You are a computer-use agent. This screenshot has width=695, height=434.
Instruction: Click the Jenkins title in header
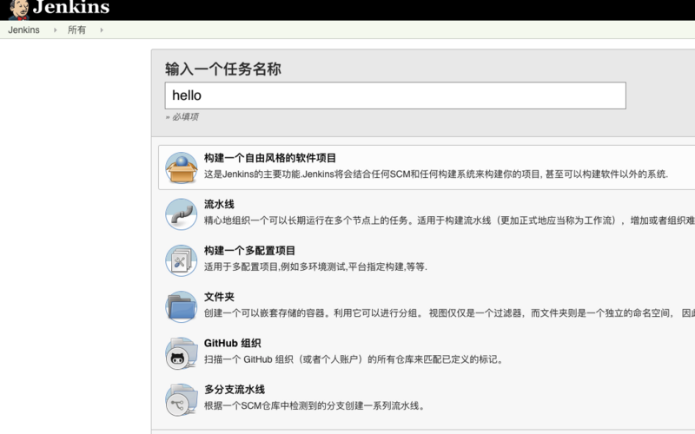[x=71, y=8]
